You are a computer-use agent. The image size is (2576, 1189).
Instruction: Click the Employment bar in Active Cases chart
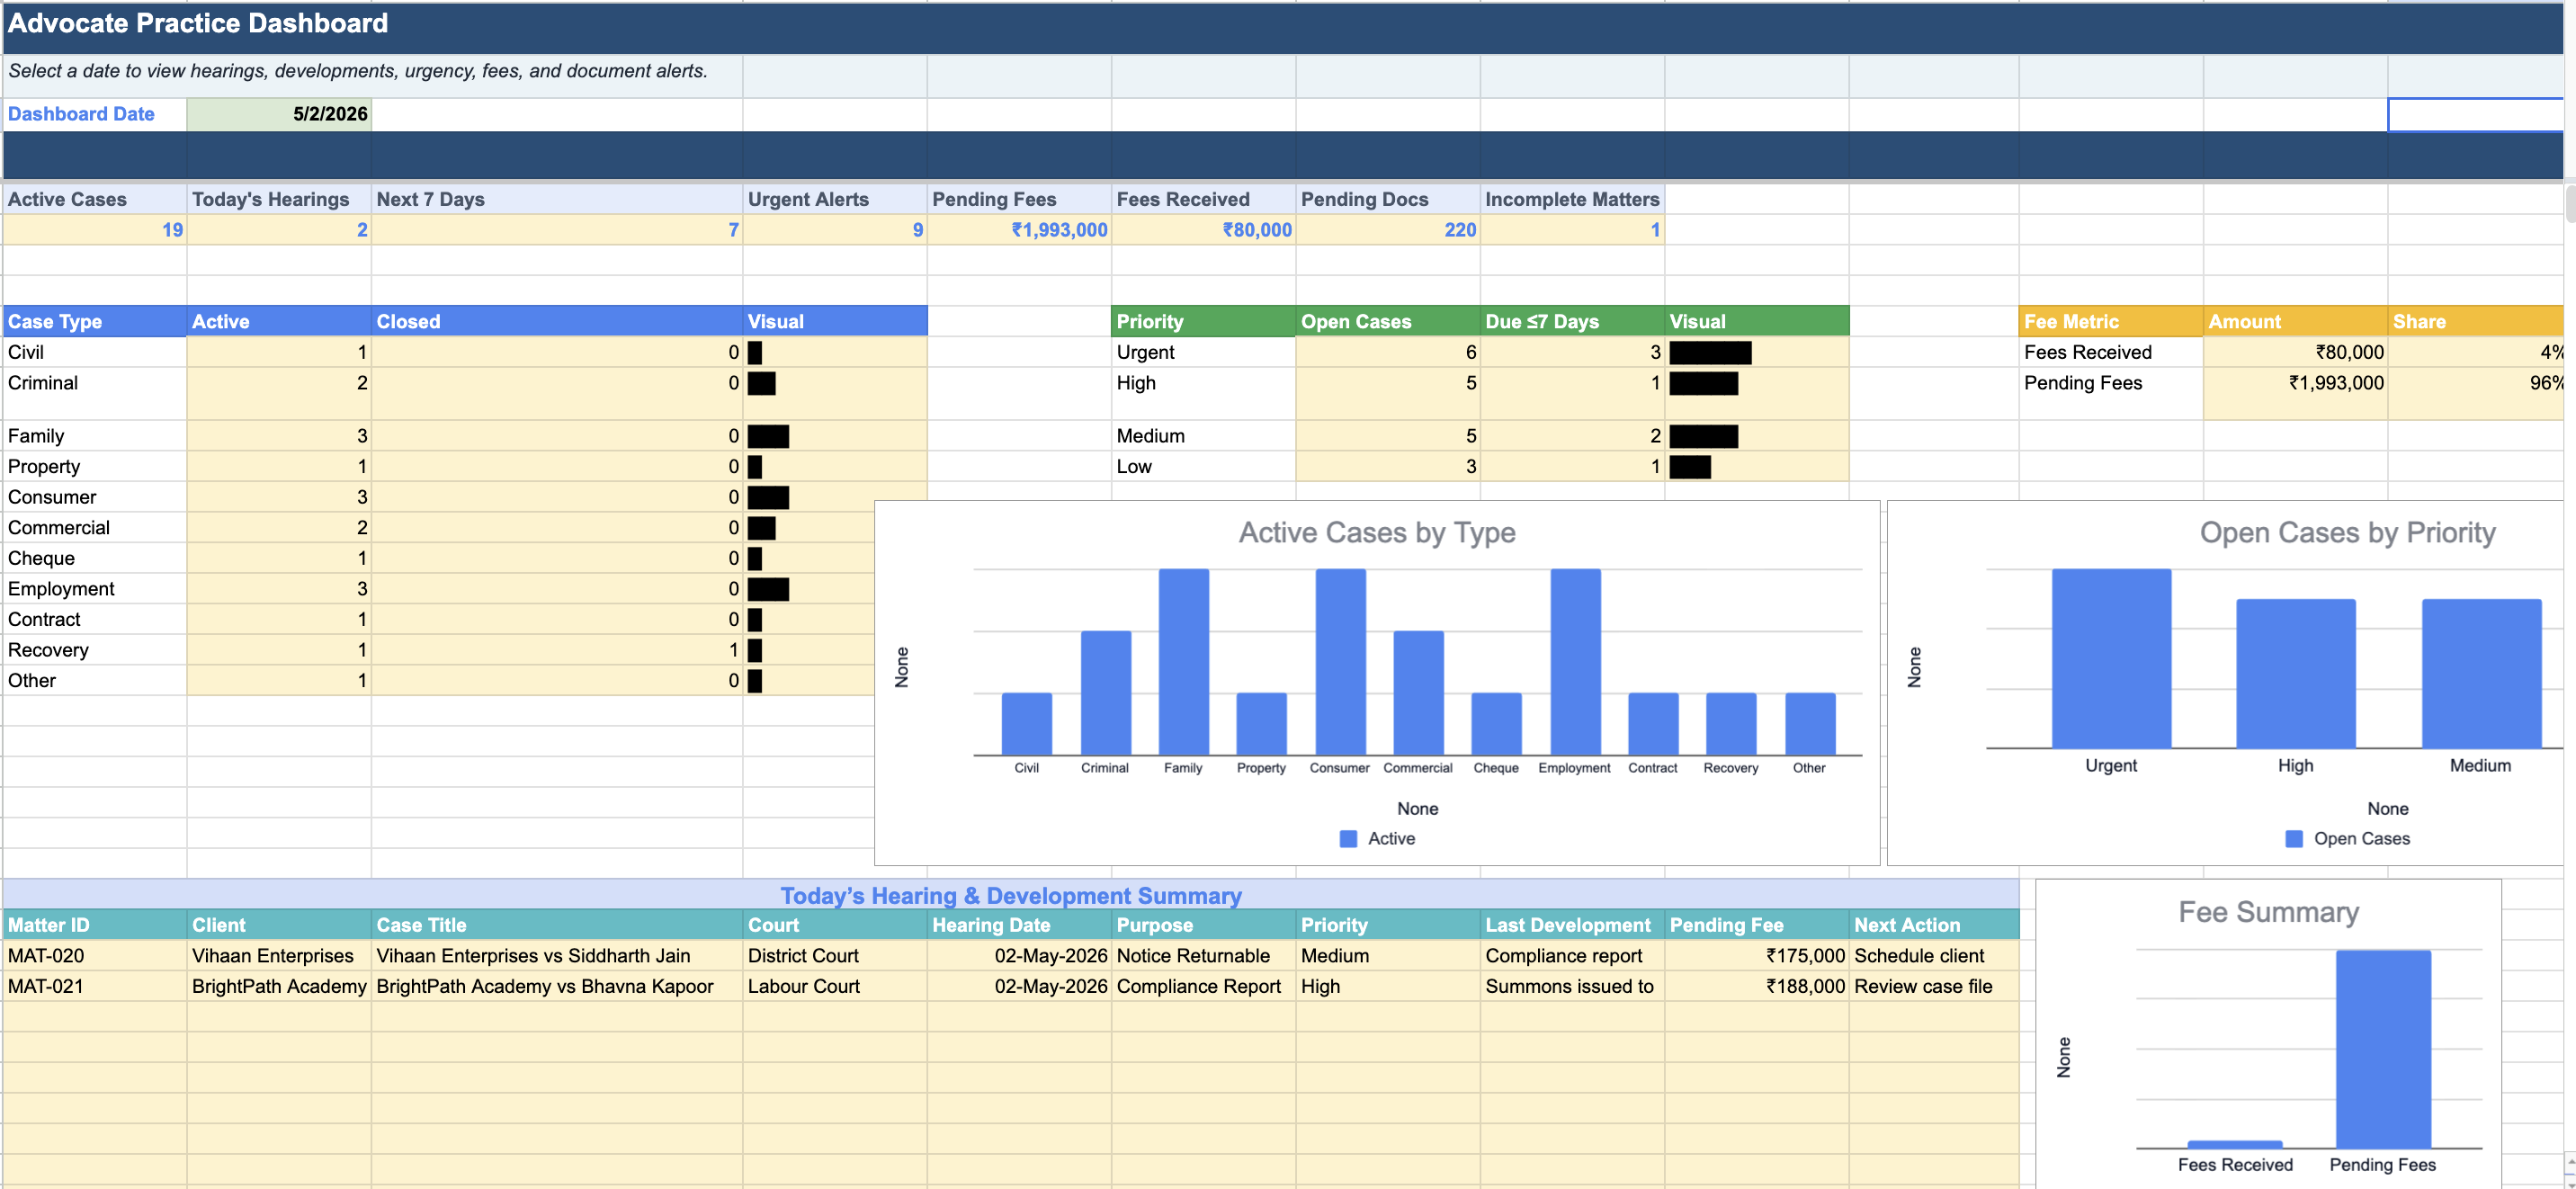point(1575,662)
